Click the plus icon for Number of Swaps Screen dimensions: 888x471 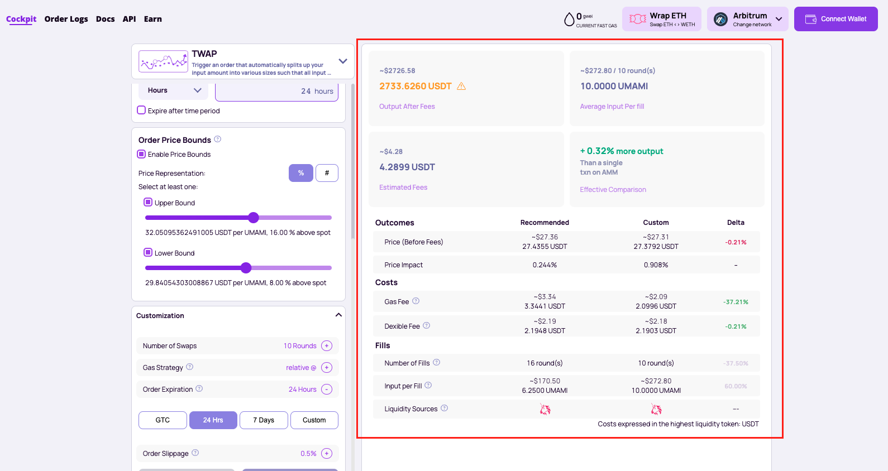(x=327, y=345)
